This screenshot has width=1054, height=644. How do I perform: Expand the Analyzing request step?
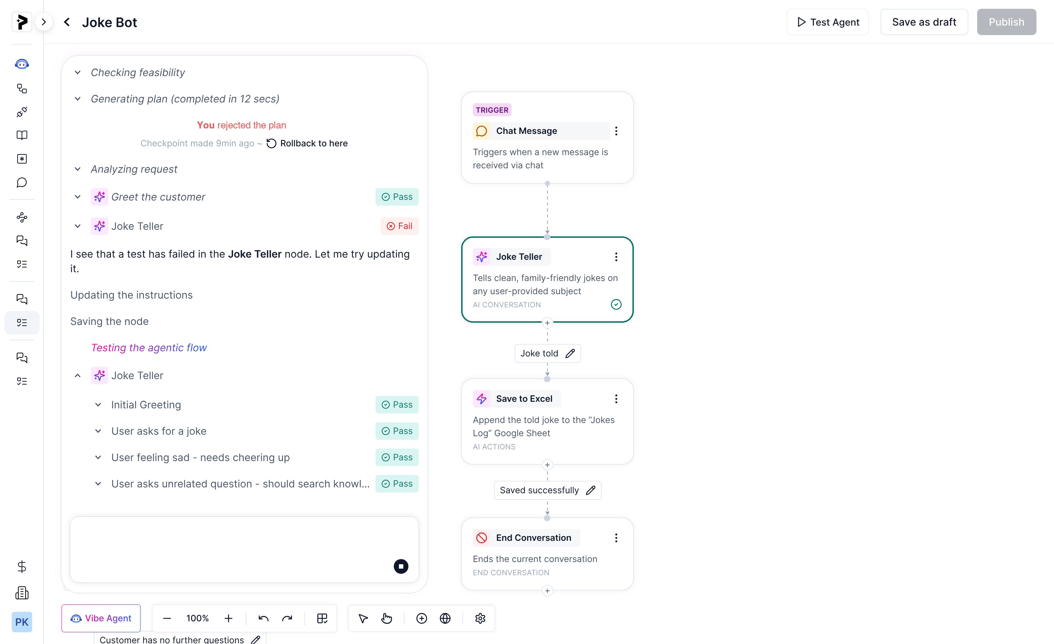[78, 169]
